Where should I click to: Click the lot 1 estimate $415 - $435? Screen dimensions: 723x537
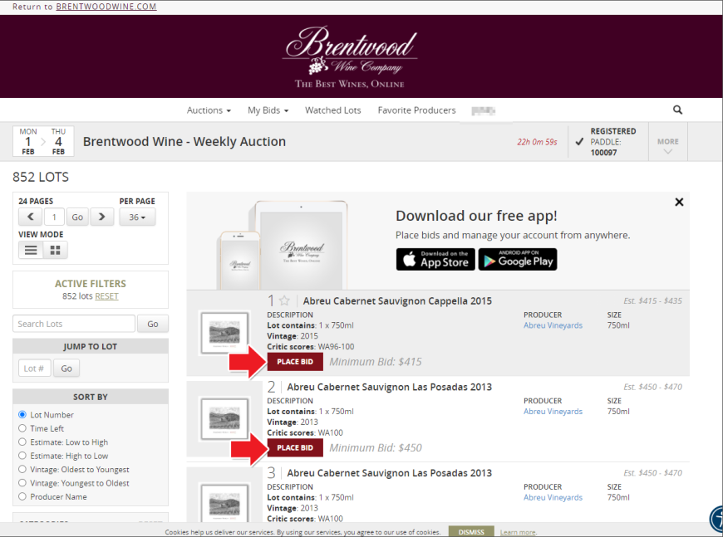pyautogui.click(x=652, y=300)
